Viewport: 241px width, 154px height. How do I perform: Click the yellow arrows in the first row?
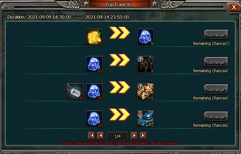pyautogui.click(x=120, y=33)
